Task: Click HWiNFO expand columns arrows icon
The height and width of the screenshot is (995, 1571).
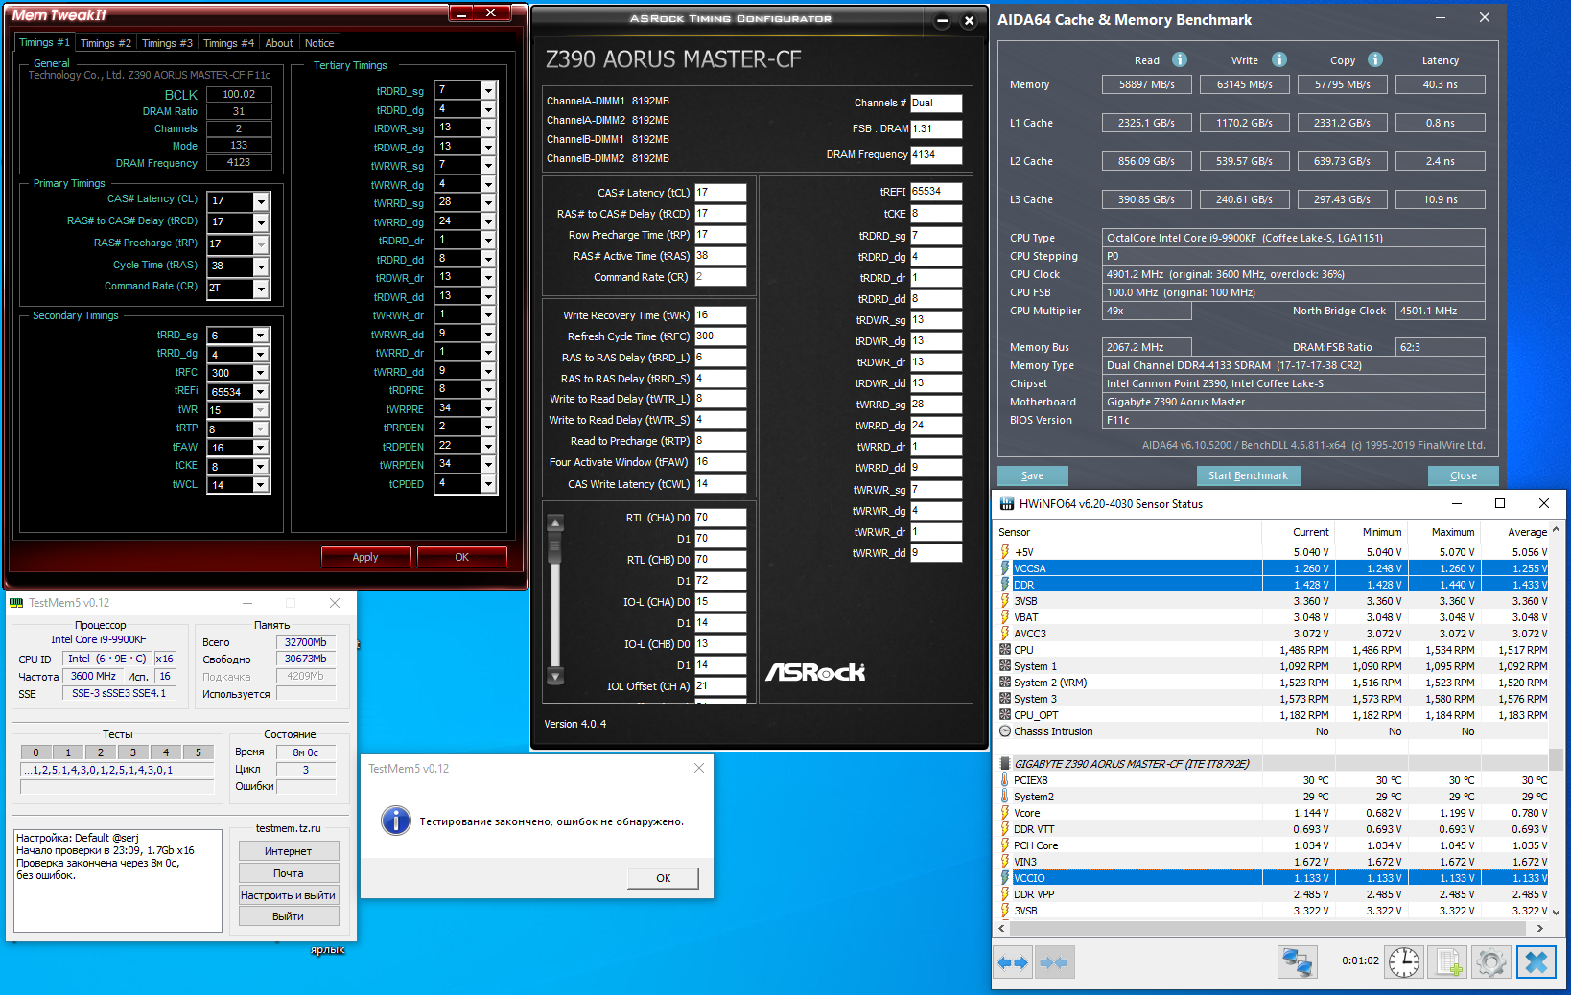Action: (x=1013, y=962)
